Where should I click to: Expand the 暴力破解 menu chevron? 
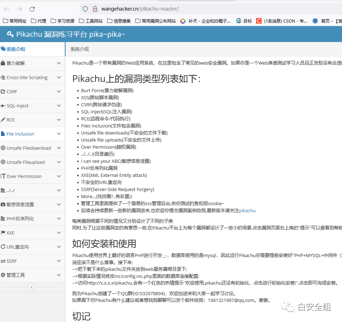click(x=59, y=63)
